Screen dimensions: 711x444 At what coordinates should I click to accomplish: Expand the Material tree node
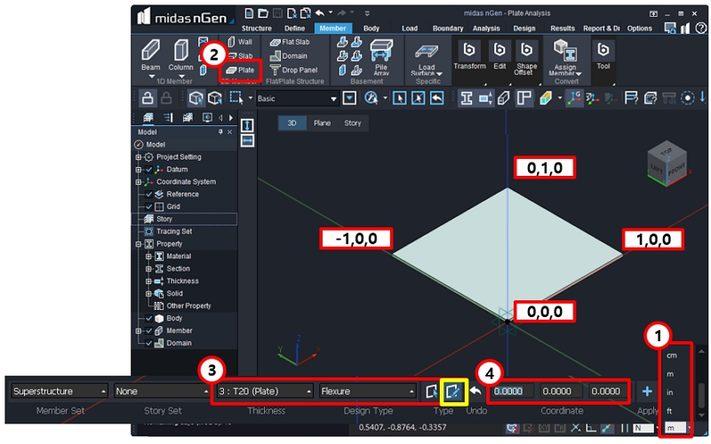pos(148,257)
